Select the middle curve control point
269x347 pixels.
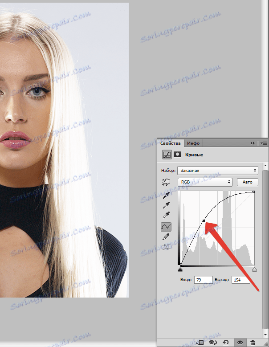pos(204,220)
